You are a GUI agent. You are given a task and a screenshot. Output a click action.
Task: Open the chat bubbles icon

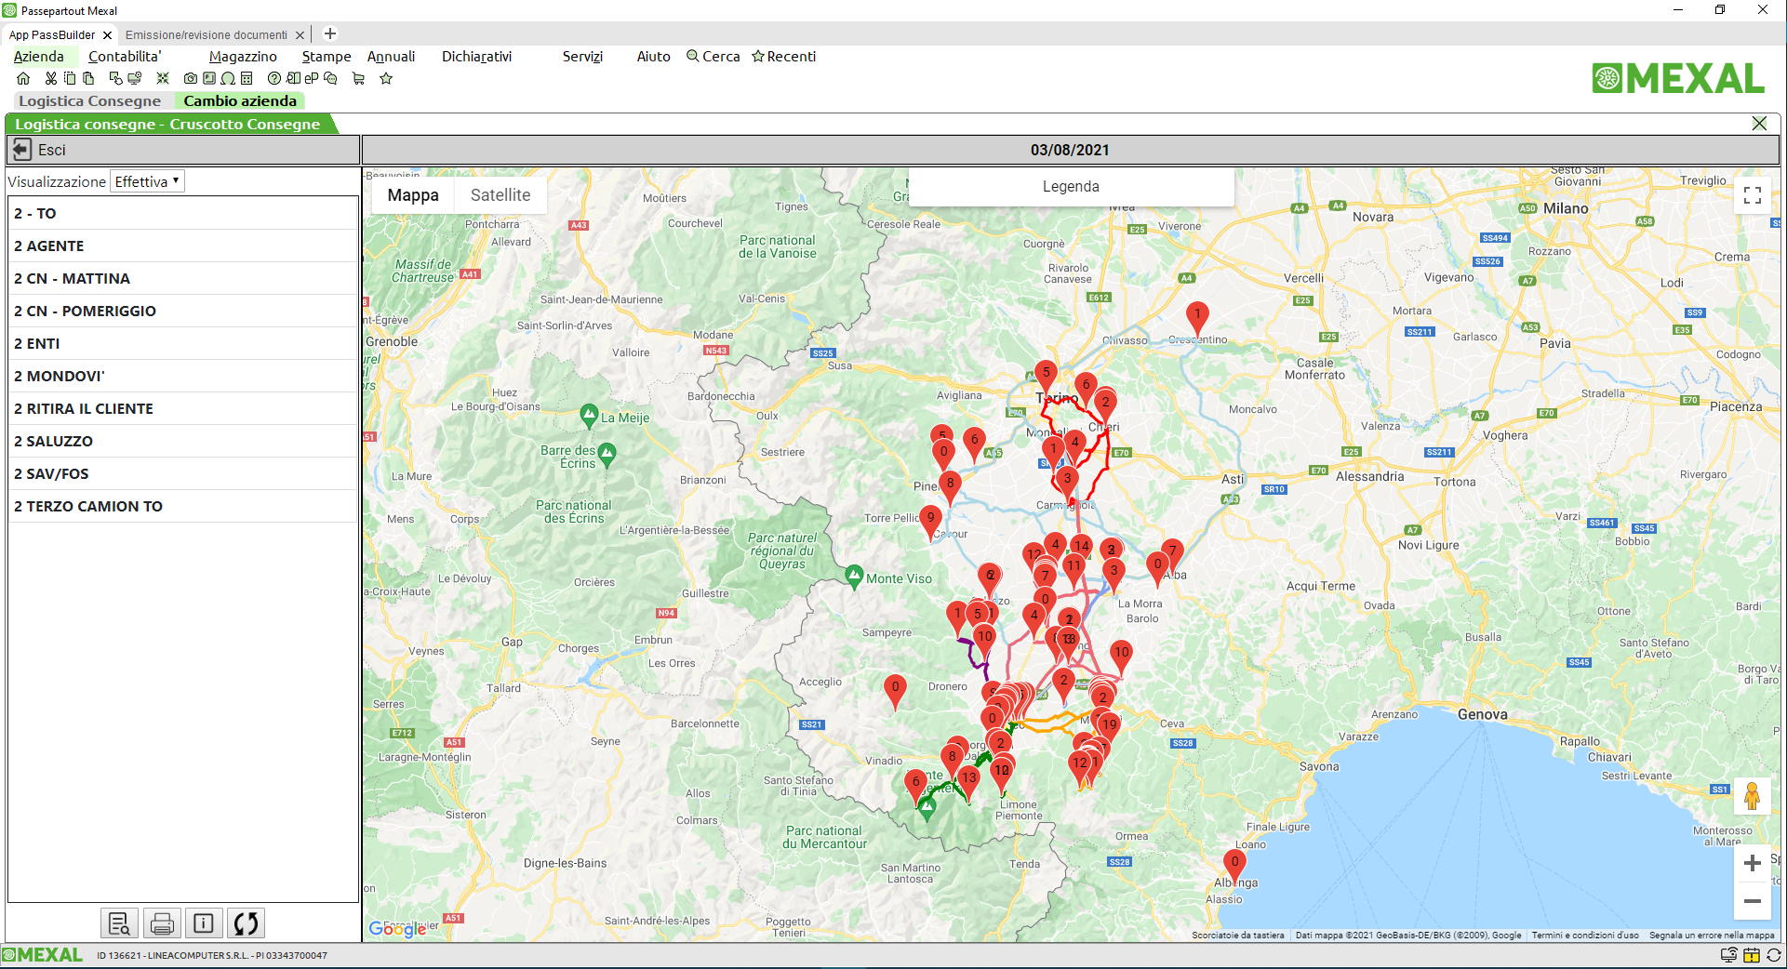pos(330,79)
